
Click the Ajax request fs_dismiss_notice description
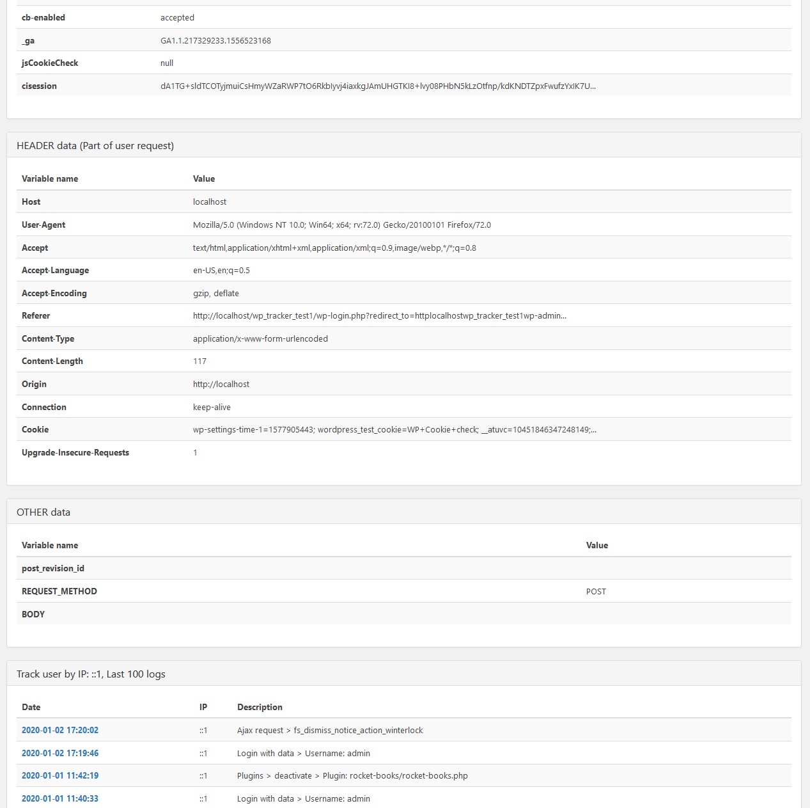[330, 730]
